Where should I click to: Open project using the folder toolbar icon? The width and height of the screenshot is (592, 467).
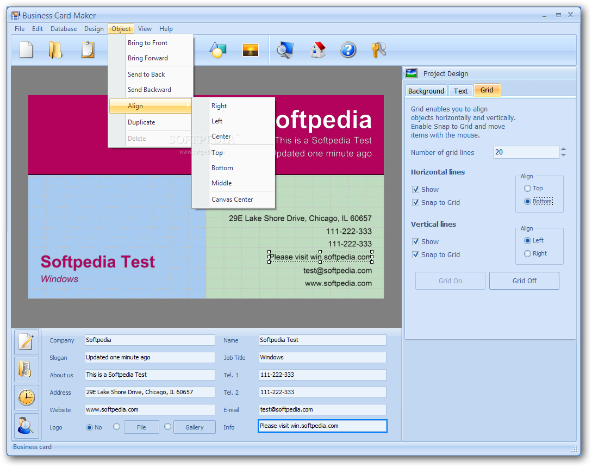tap(55, 50)
